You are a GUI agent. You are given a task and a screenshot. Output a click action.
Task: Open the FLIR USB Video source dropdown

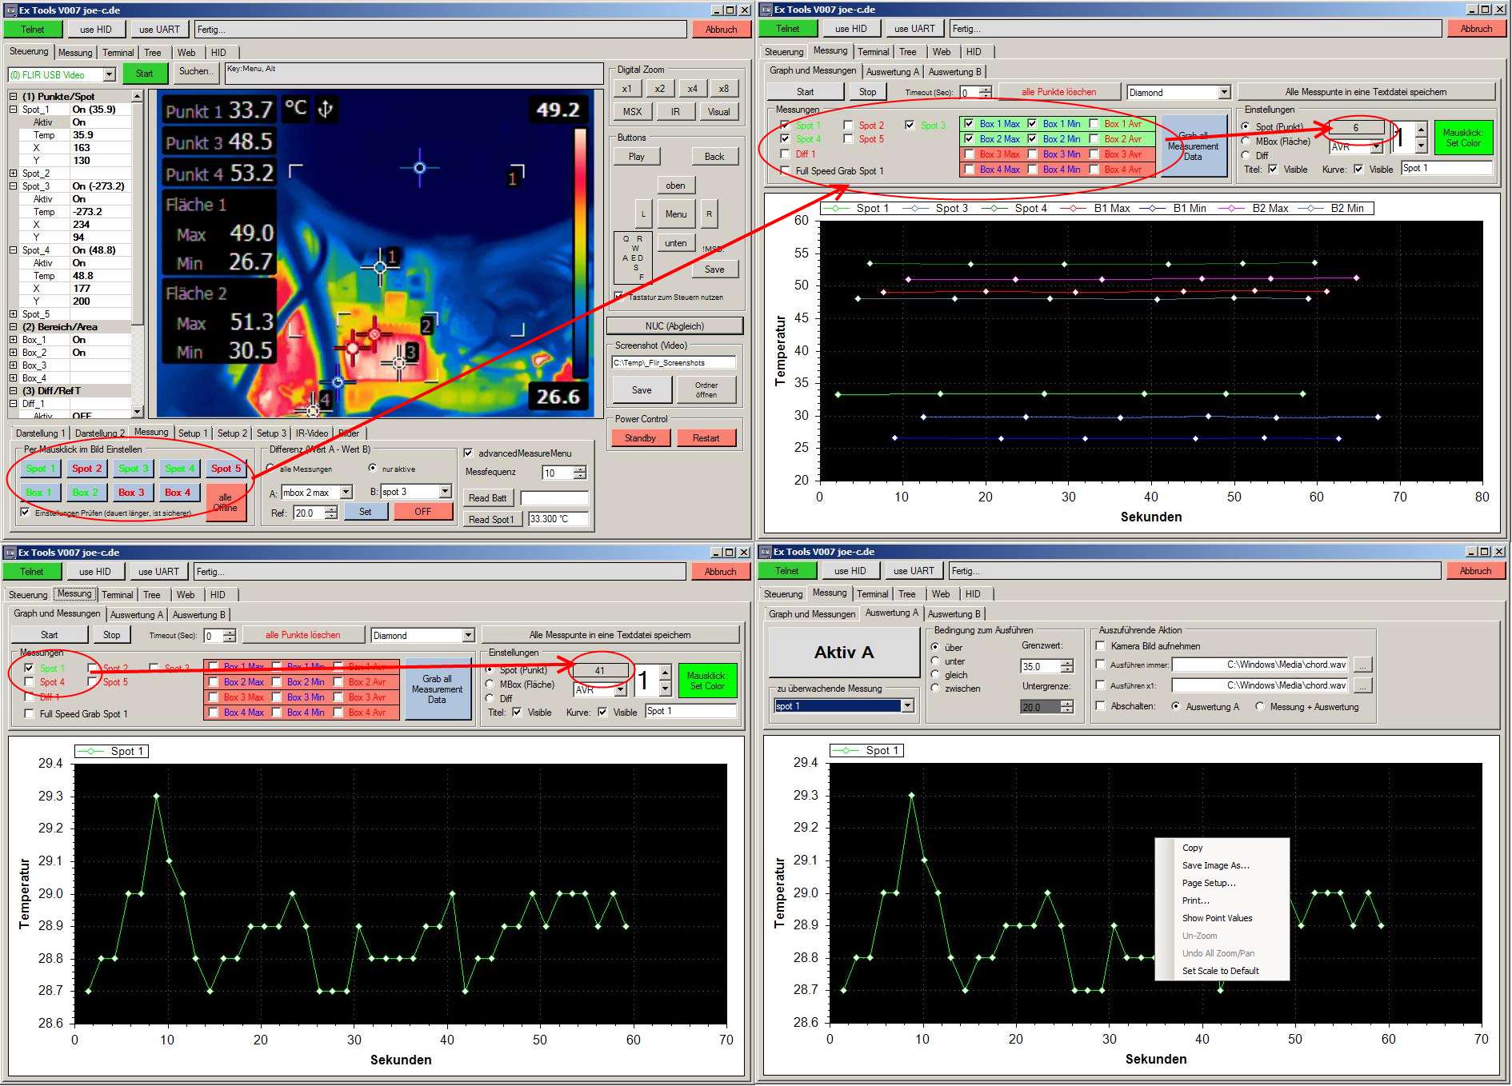coord(109,75)
